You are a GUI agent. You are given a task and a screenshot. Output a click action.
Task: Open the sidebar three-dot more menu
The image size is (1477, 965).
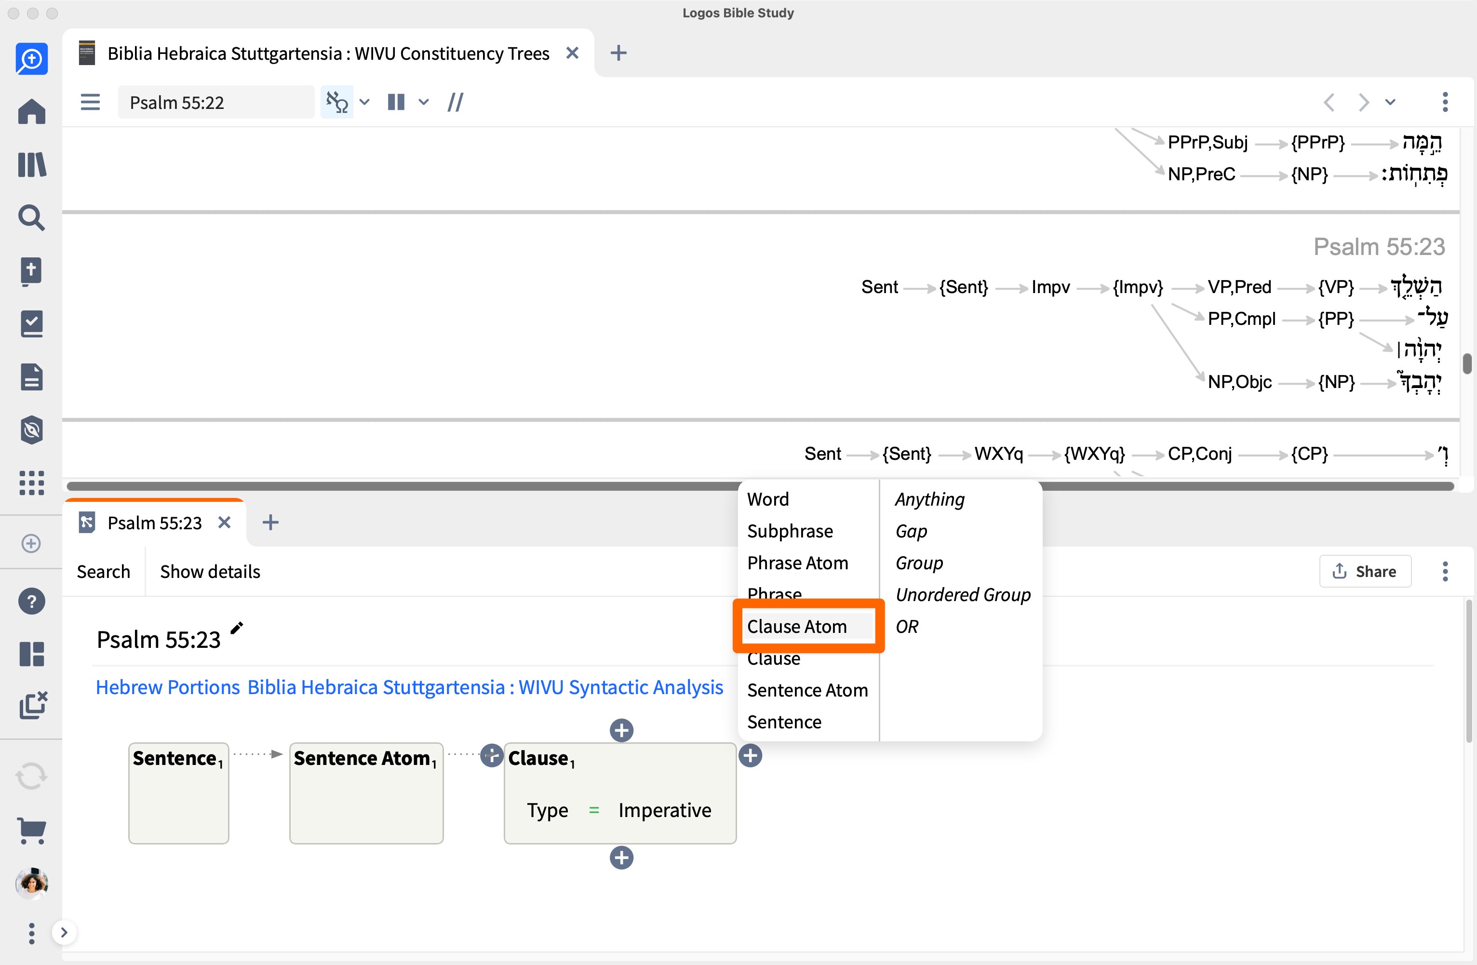coord(32,933)
